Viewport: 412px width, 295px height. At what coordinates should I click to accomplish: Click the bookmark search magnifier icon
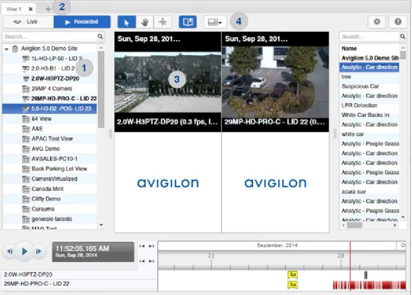[x=403, y=37]
